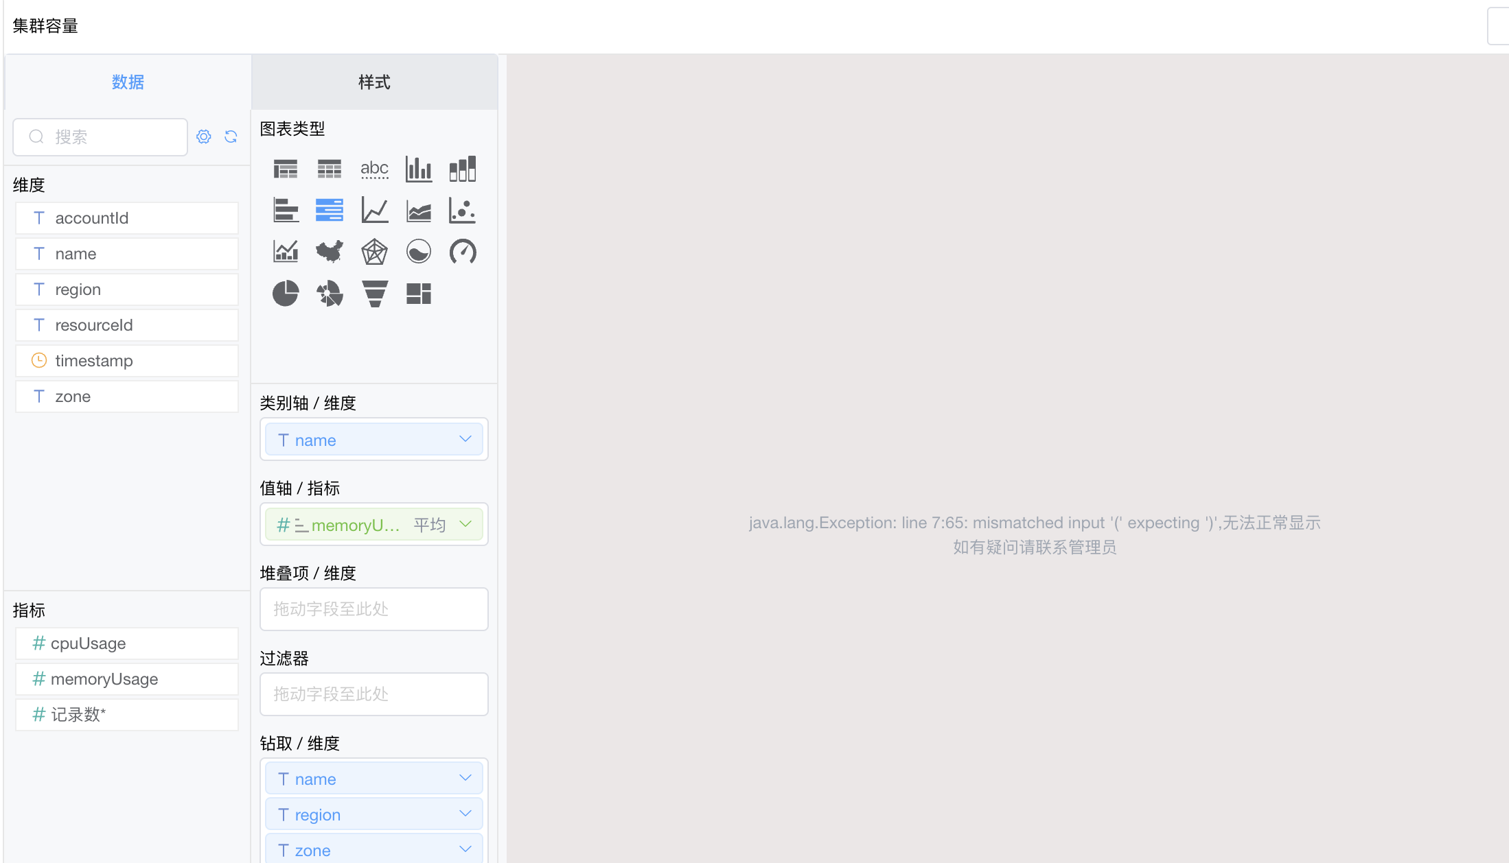Choose the text card chart type
Viewport: 1509px width, 863px height.
point(374,169)
